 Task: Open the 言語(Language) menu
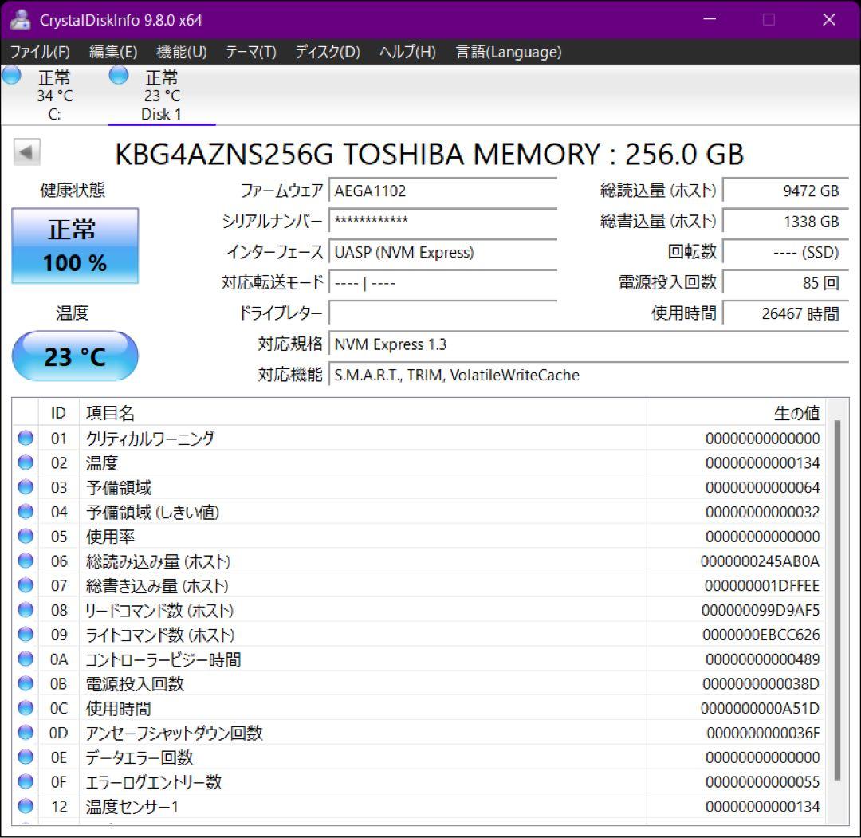[509, 52]
